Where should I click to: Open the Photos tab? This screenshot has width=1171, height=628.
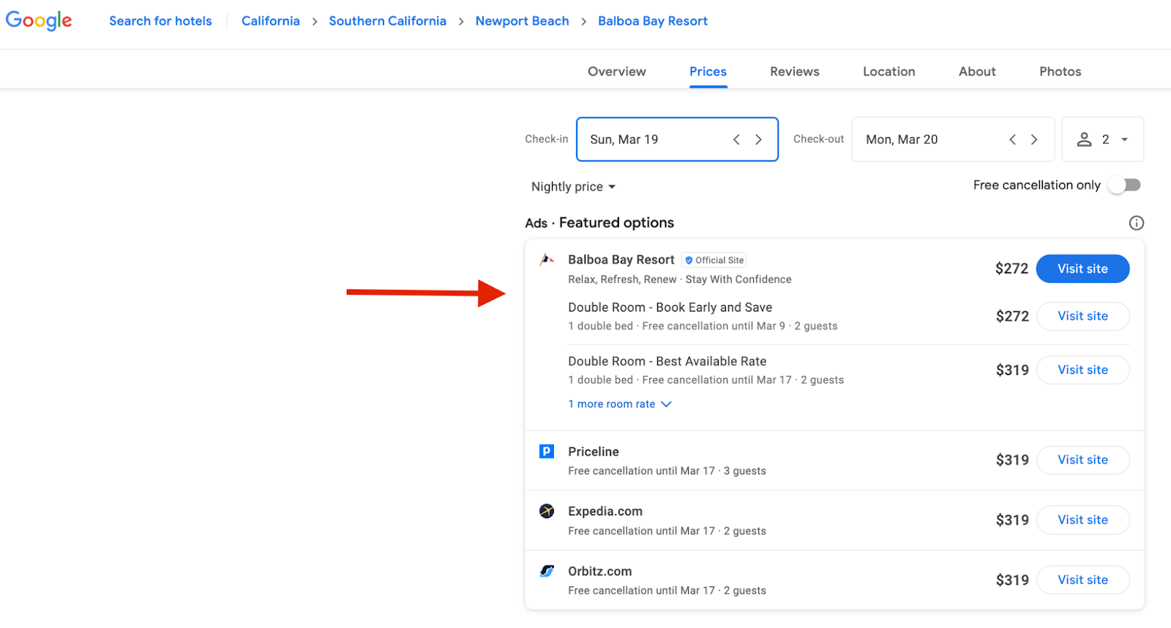coord(1060,72)
